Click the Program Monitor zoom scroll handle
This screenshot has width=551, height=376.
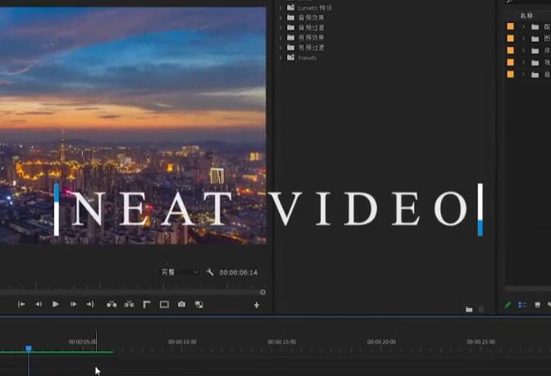[262, 292]
